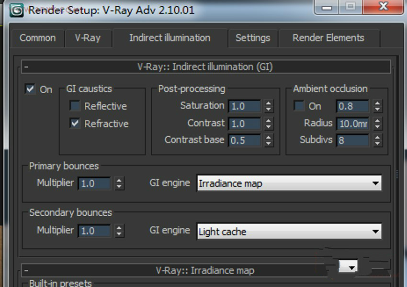Click the "Render Setup: V-Ray Adv 2.10.01" title
Image resolution: width=407 pixels, height=287 pixels.
[112, 11]
